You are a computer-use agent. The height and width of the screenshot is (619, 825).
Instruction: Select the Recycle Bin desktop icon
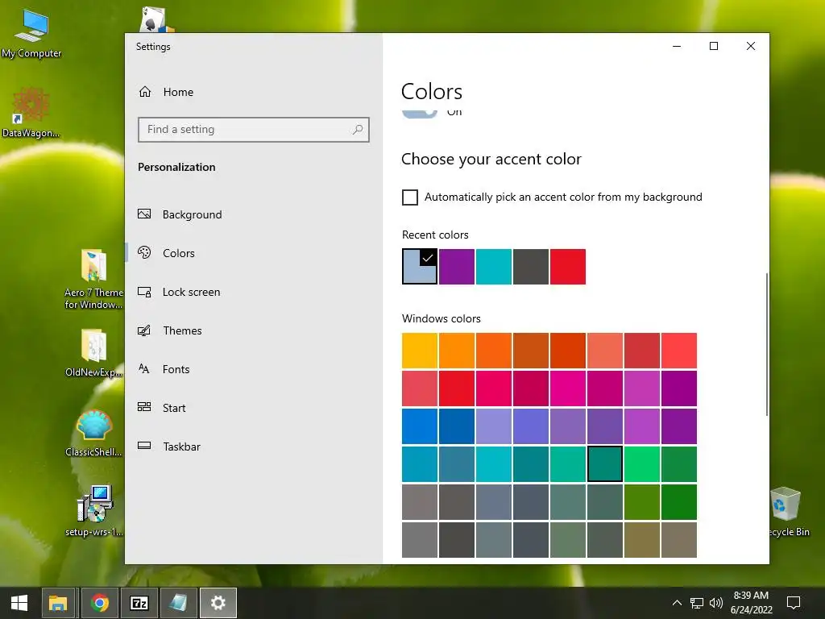[x=786, y=512]
